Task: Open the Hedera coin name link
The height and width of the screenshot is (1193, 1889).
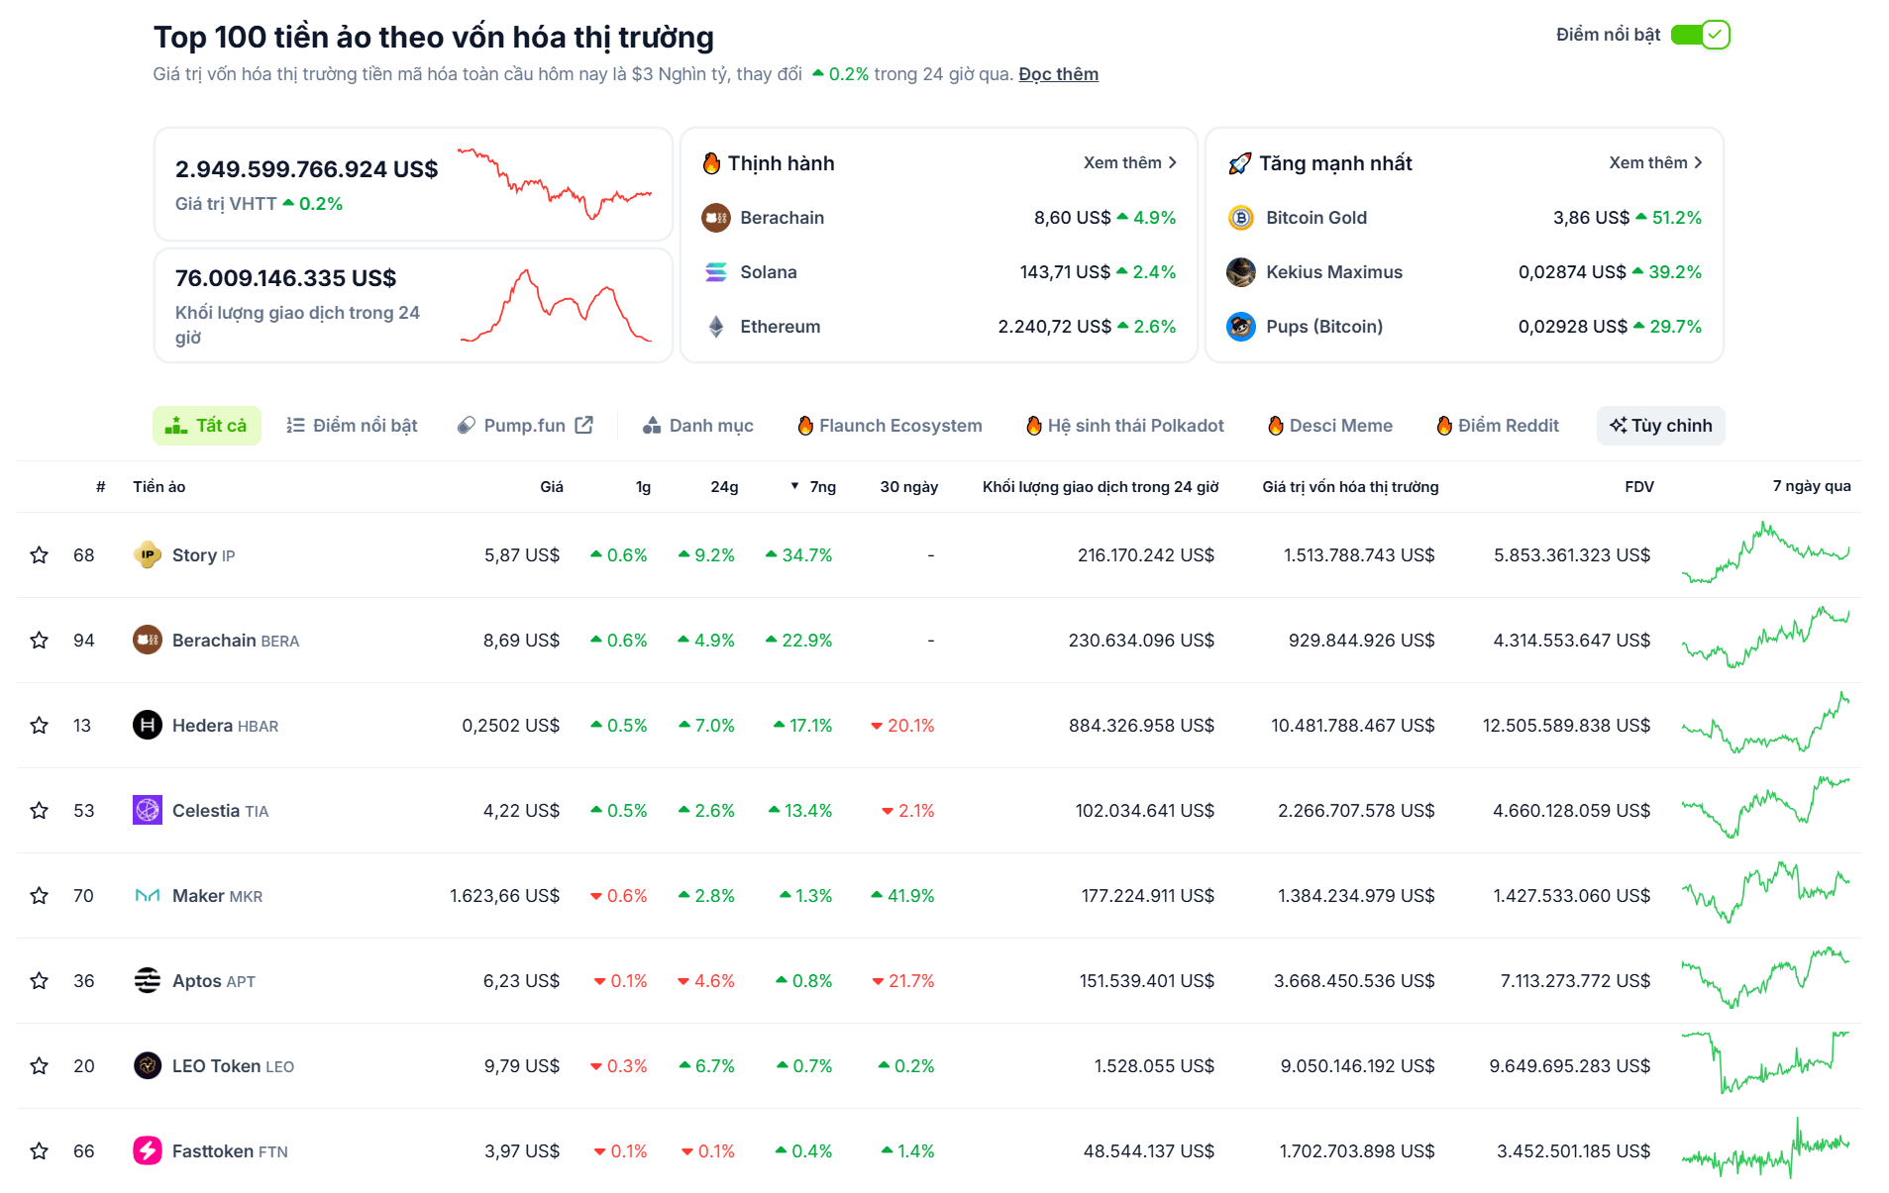Action: [225, 726]
